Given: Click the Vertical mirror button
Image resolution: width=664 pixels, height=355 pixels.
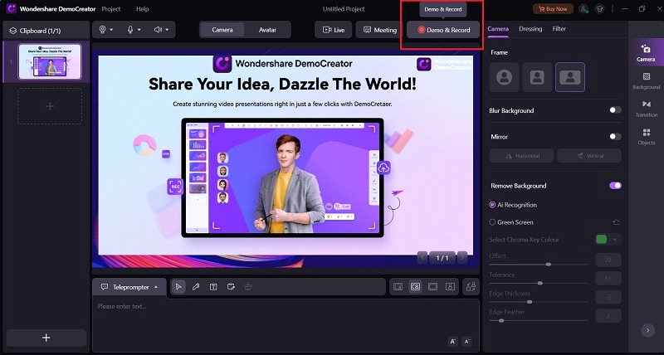Looking at the screenshot, I should [589, 156].
